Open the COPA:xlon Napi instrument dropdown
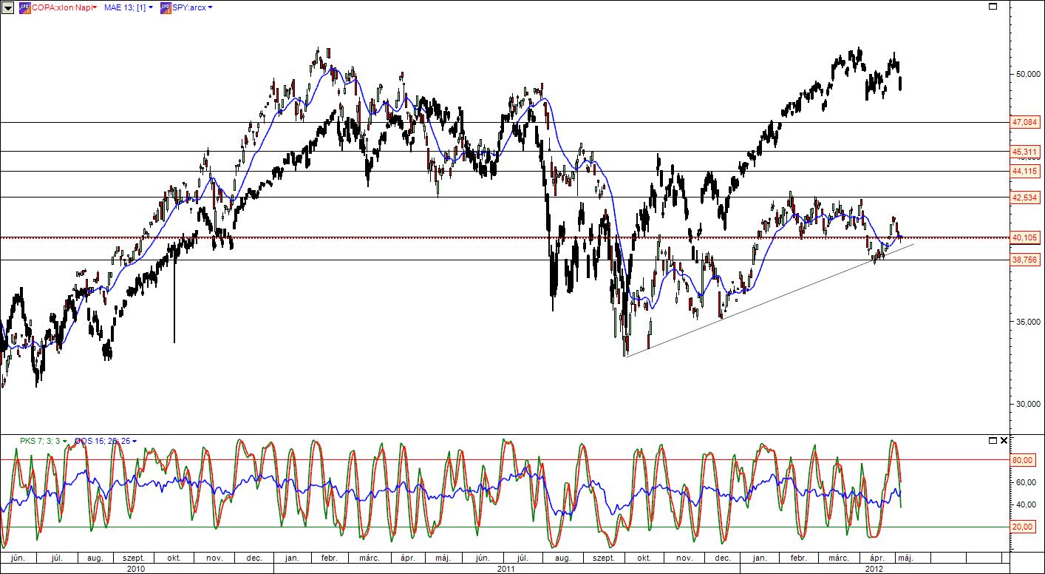This screenshot has width=1045, height=574. 64,7
